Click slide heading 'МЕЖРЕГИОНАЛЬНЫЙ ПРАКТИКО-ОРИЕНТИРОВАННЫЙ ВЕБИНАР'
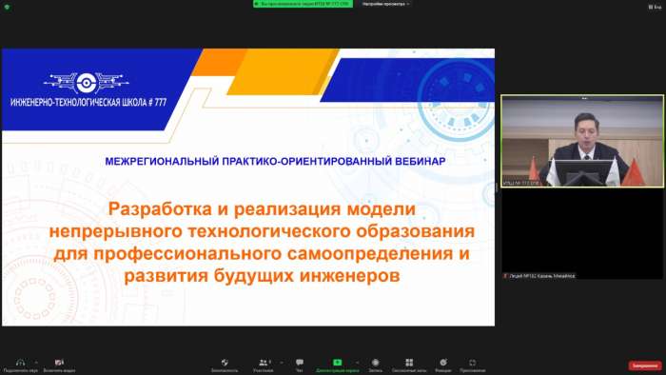 tap(275, 162)
